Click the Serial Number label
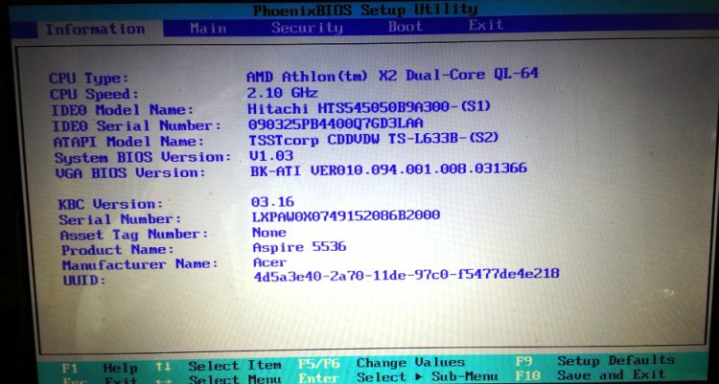The width and height of the screenshot is (719, 384). pyautogui.click(x=120, y=219)
